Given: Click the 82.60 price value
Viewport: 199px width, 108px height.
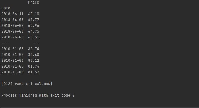Looking at the screenshot, I should [x=34, y=55].
